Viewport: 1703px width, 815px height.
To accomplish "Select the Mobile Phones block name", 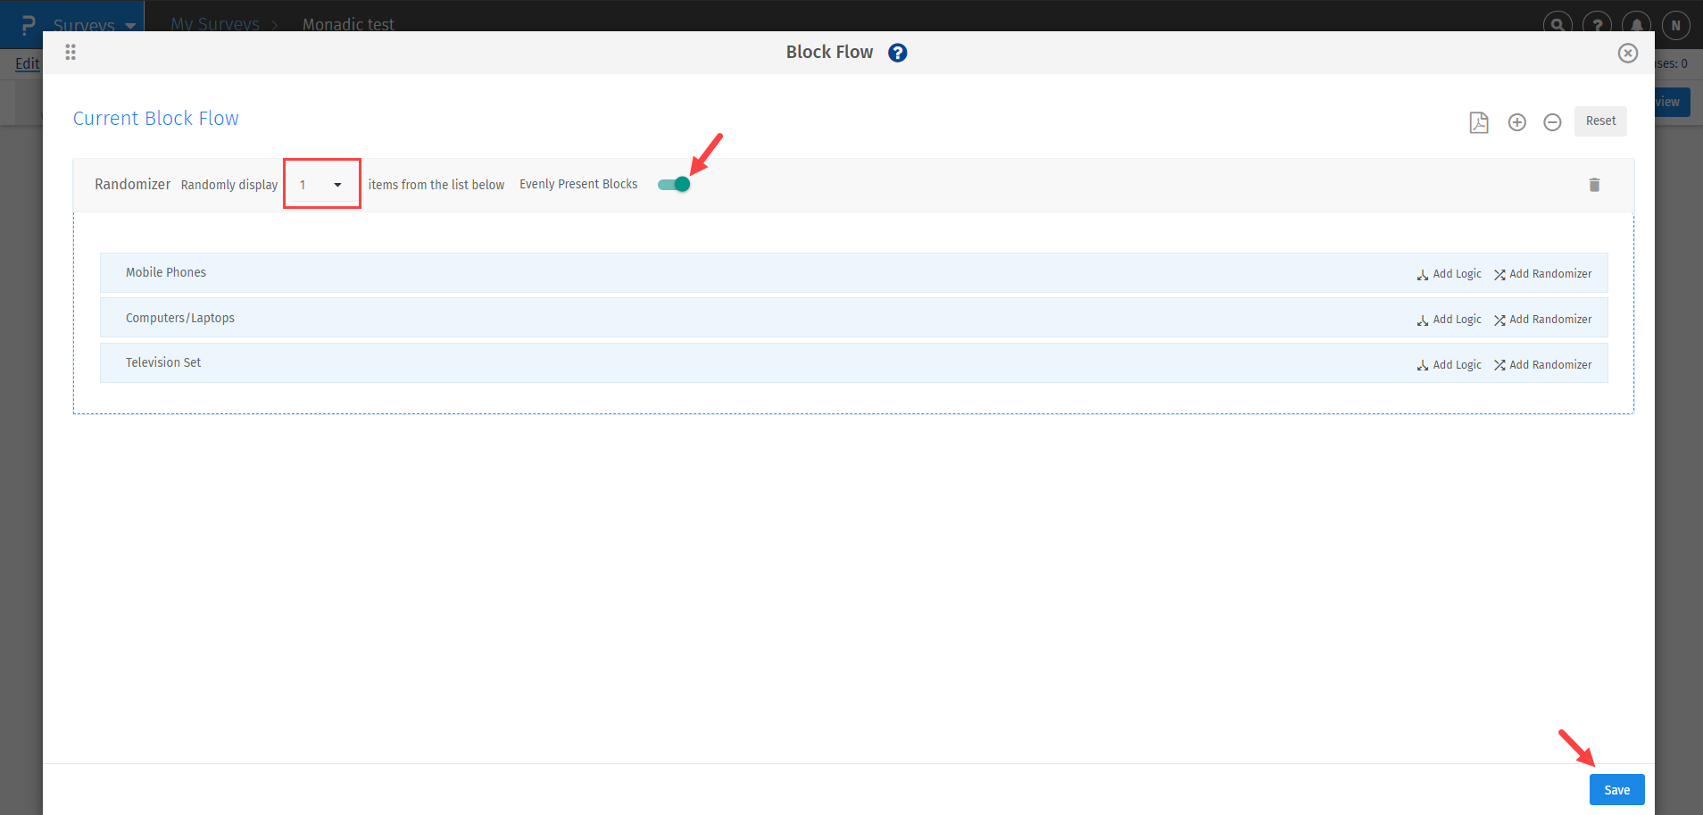I will tap(166, 272).
